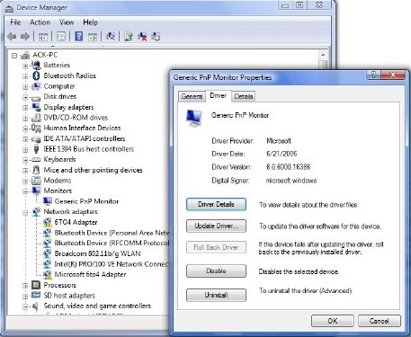Image resolution: width=411 pixels, height=337 pixels.
Task: Expand the Batteries category
Action: [x=25, y=66]
